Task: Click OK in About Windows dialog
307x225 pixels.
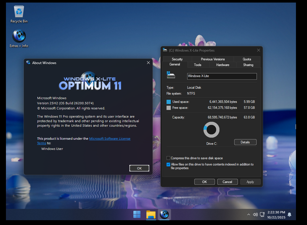Action: pos(139,168)
